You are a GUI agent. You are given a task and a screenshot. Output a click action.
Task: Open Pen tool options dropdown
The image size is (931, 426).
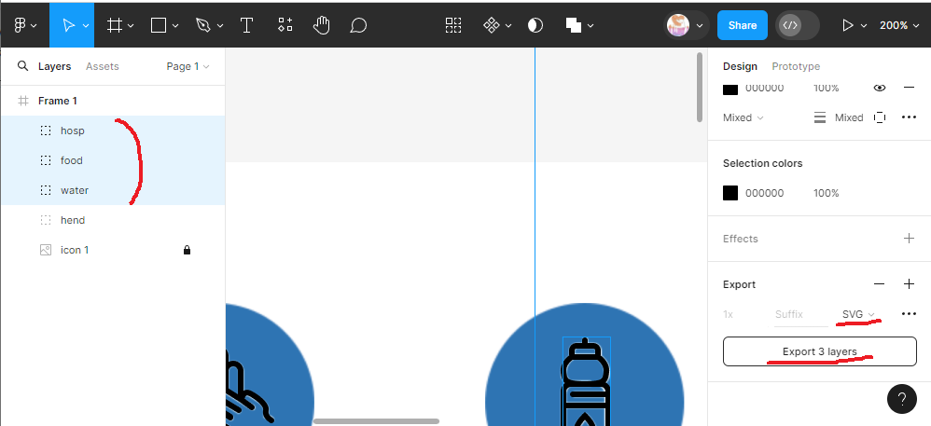(x=220, y=25)
